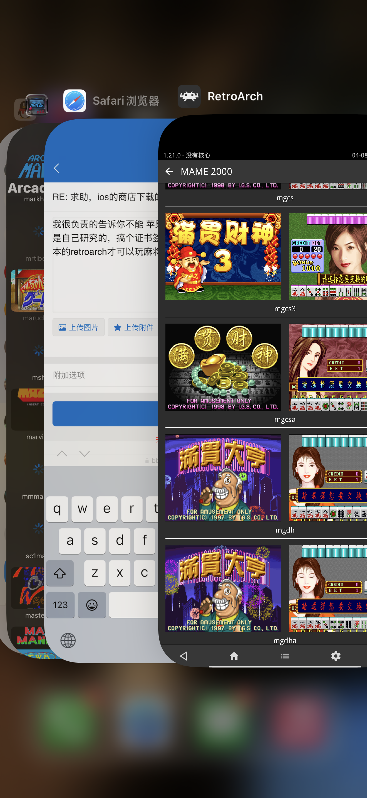Select the mgdh title thumbnail

coord(223,478)
